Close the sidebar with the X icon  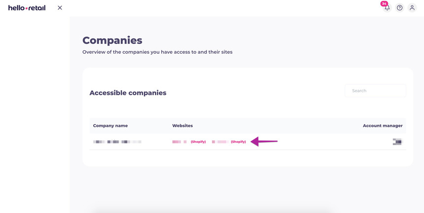tap(60, 8)
